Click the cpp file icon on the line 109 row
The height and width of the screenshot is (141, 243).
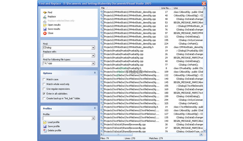(x=102, y=72)
